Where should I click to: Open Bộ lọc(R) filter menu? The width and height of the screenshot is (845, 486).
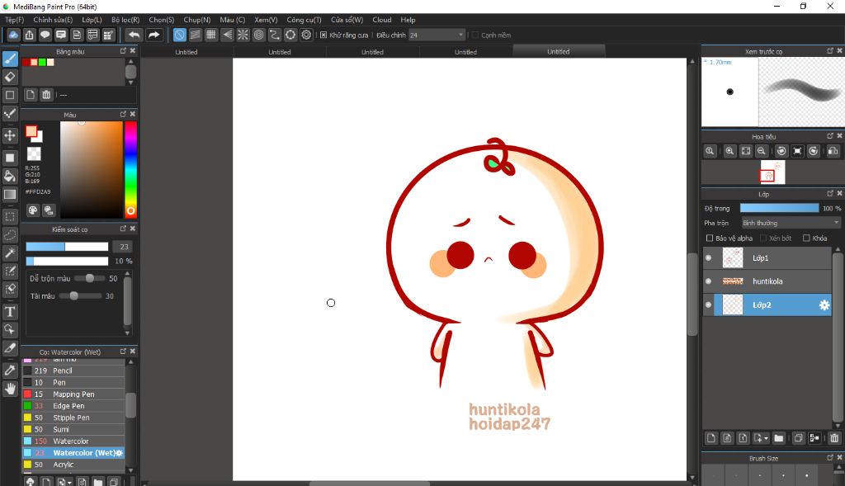[x=125, y=20]
